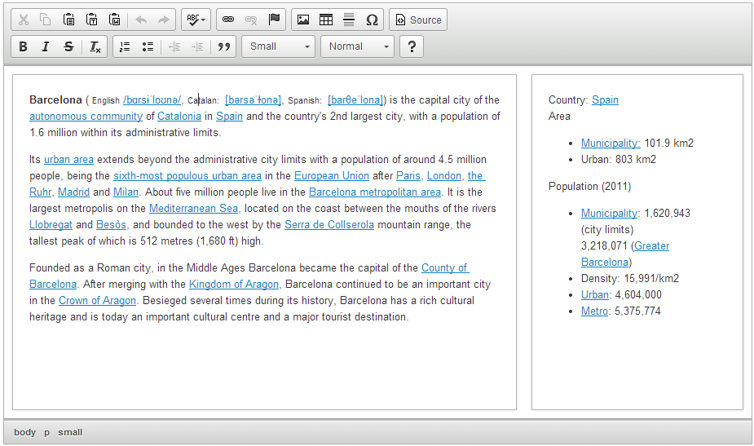
Task: Click the 'autonomous community' link
Action: tap(86, 117)
